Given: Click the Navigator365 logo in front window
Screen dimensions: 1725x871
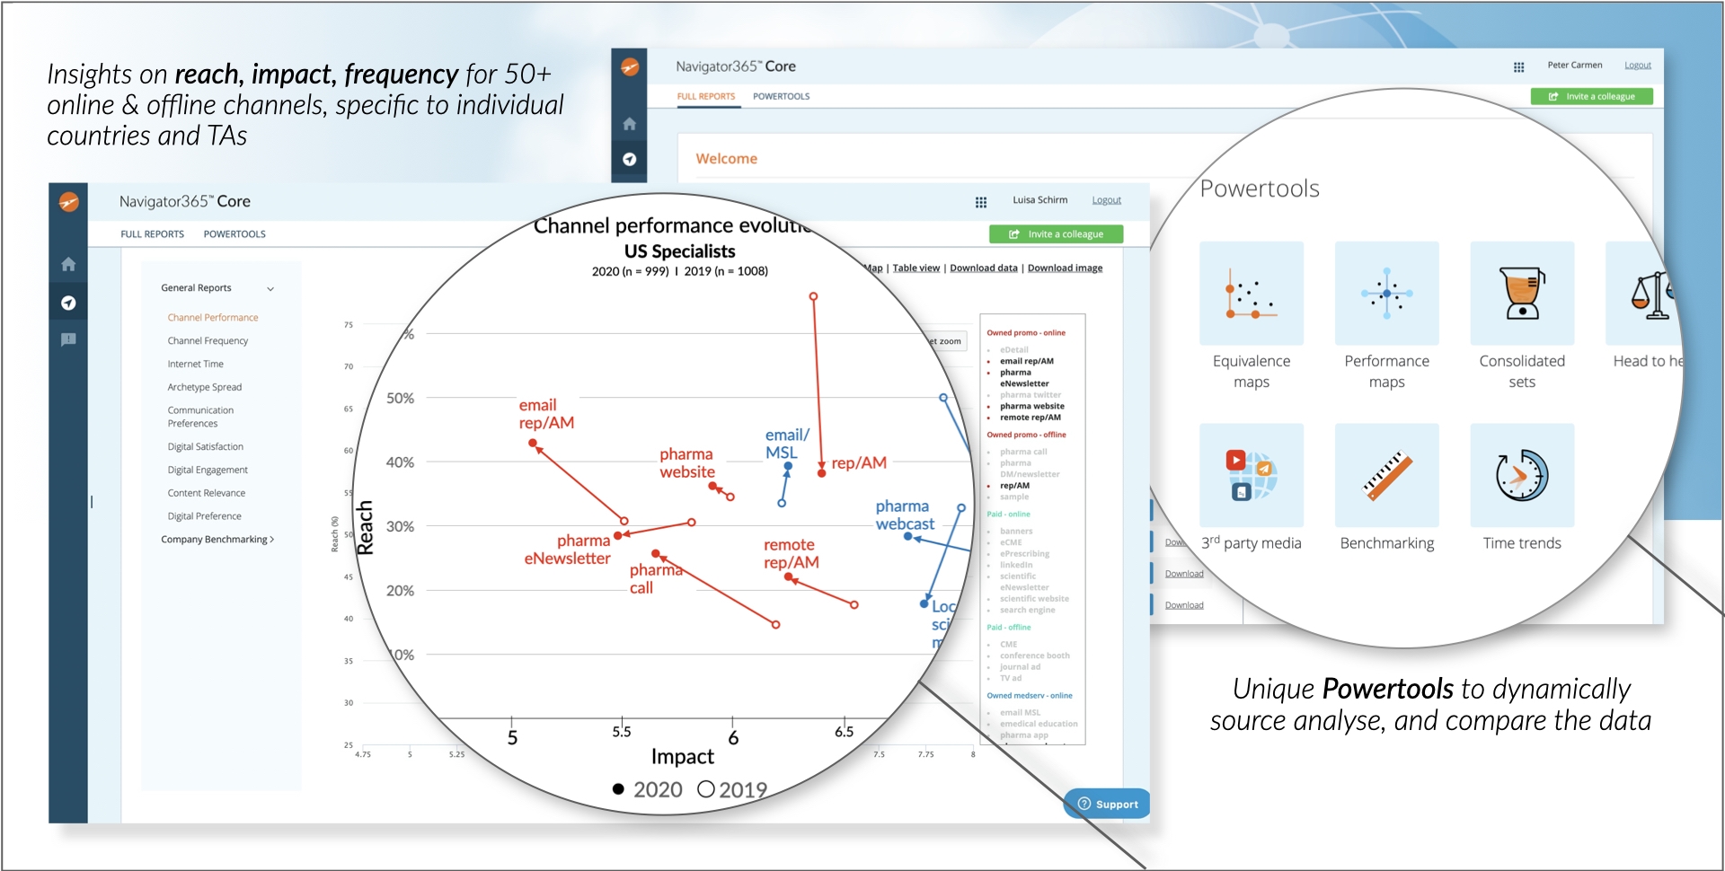Looking at the screenshot, I should [68, 202].
